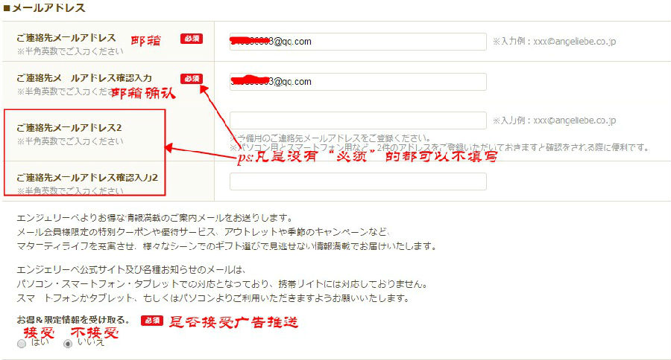671x360 pixels.
Task: Click the 必須 badge beside お得＆限定情報を受け取る
Action: tap(152, 321)
